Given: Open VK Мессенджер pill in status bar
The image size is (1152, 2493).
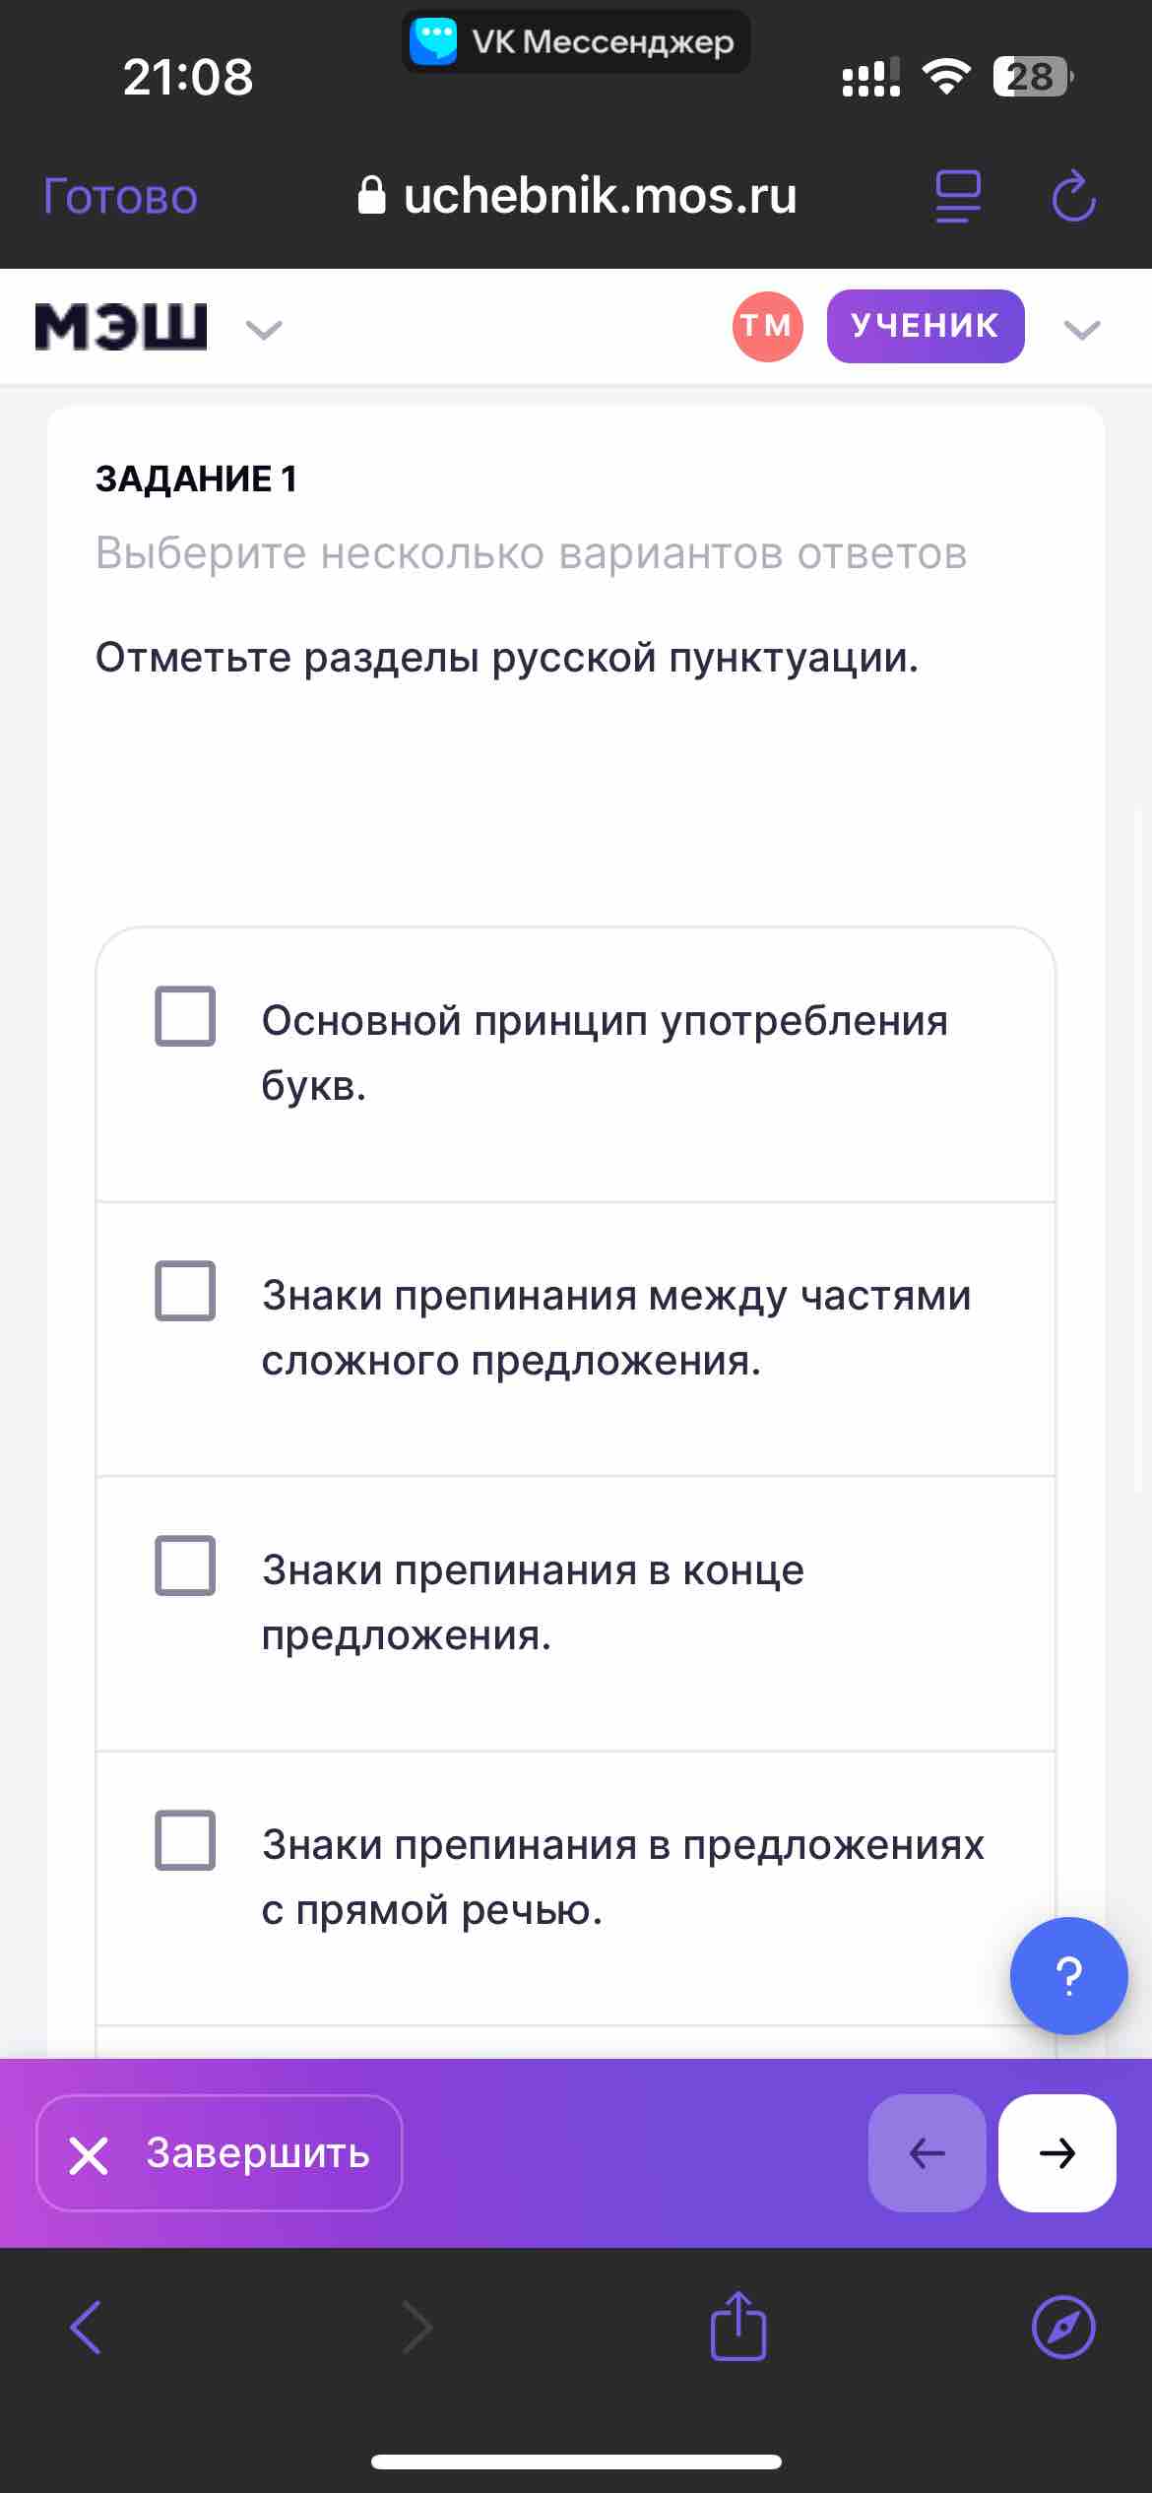Looking at the screenshot, I should click(576, 41).
